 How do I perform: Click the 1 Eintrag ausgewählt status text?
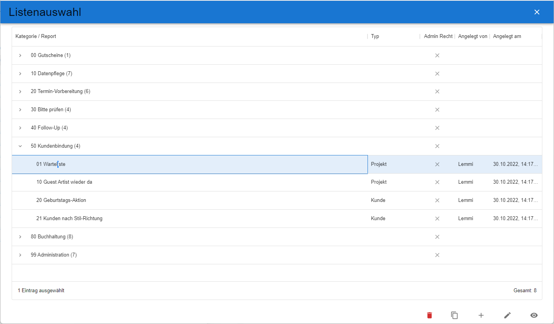[41, 291]
